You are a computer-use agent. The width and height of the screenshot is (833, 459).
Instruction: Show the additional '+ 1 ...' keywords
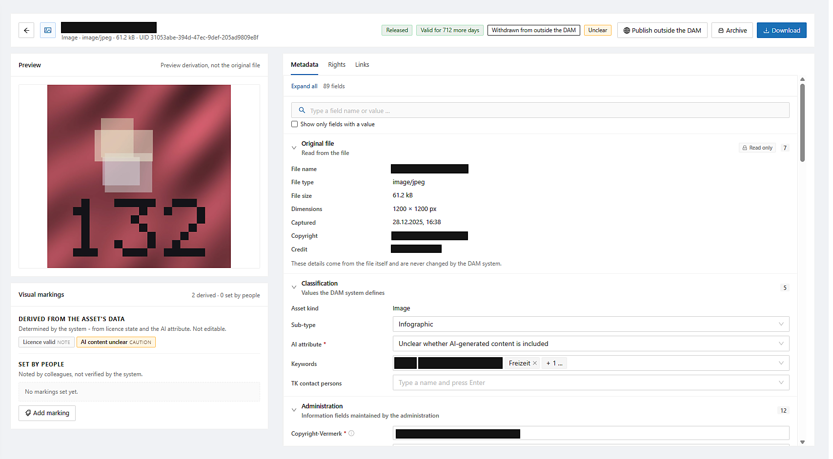554,363
